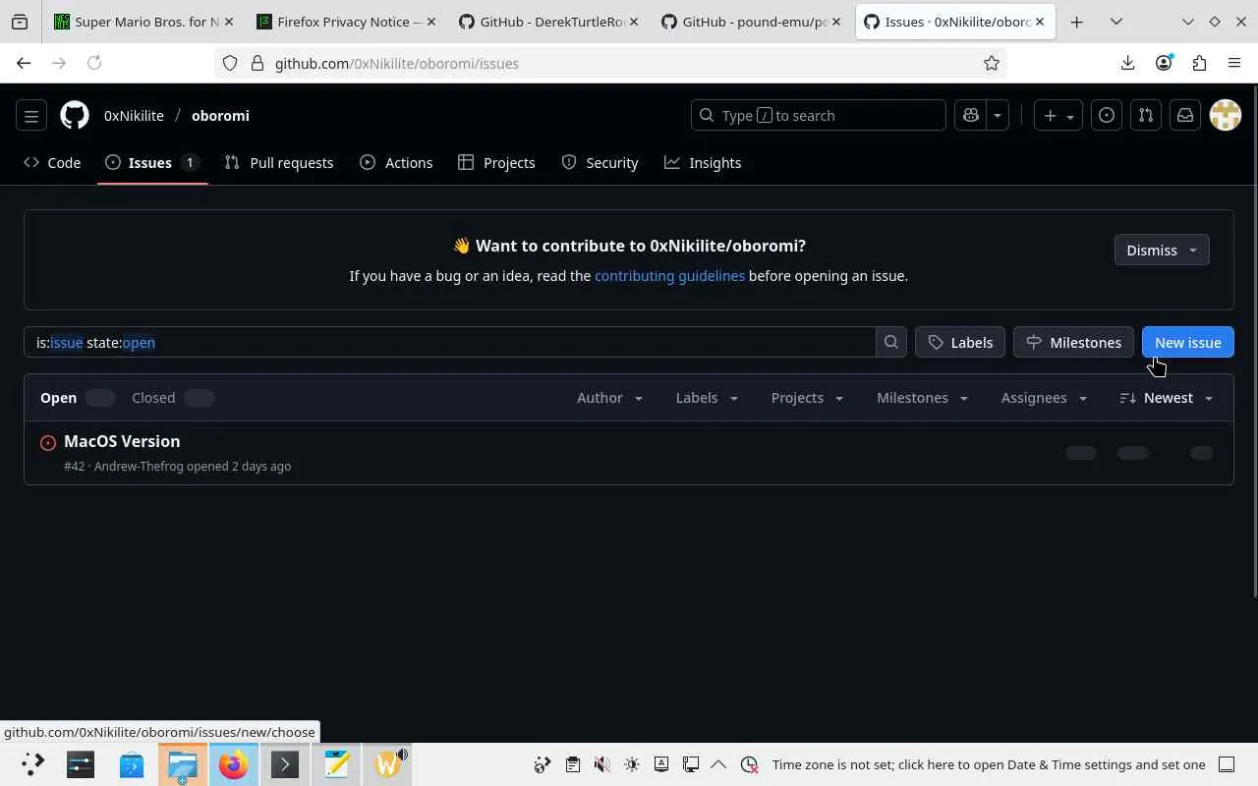Screen dimensions: 1258x786
Task: Open the file manager from taskbar
Action: tap(183, 764)
